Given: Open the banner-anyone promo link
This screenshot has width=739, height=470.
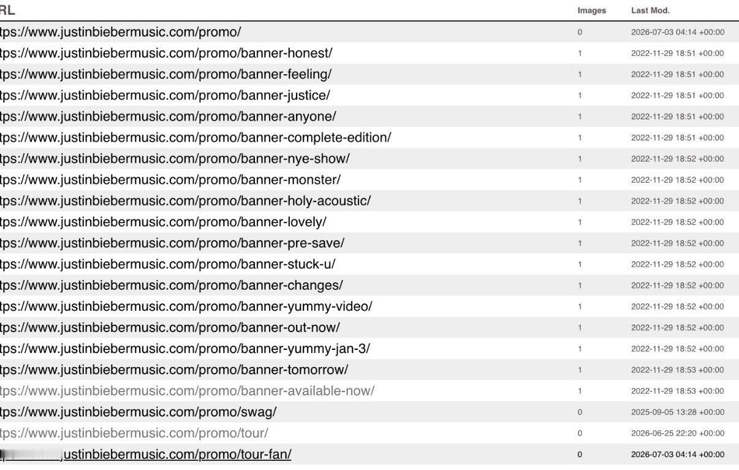Looking at the screenshot, I should point(168,116).
